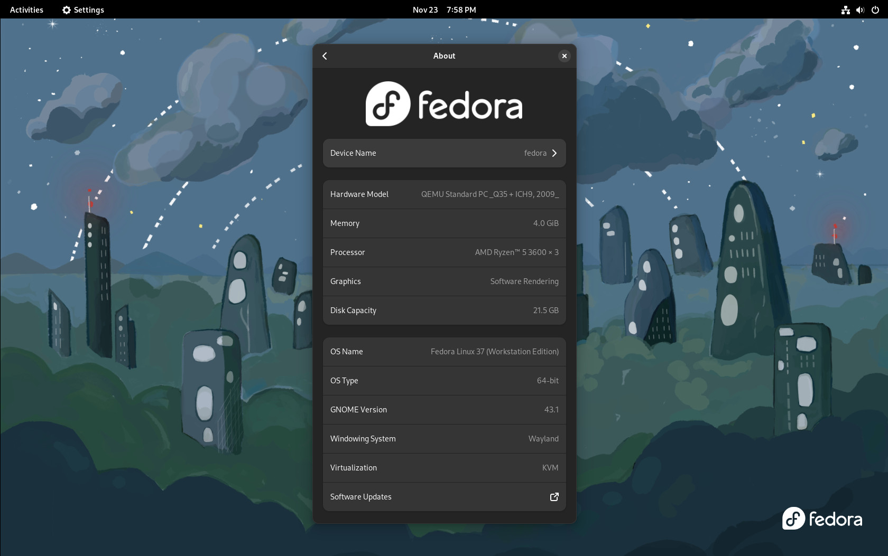Select the Memory value 4.0 GiB
This screenshot has width=888, height=556.
(545, 223)
